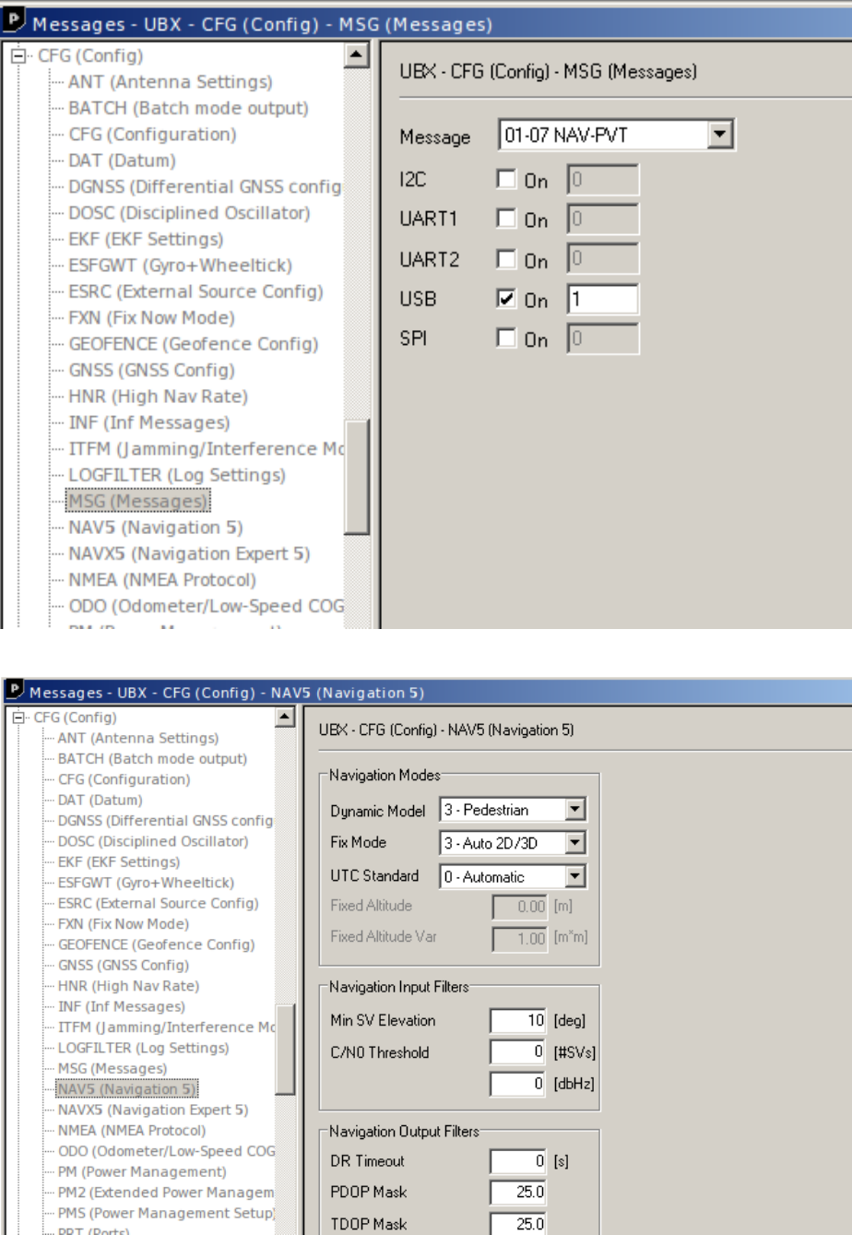The width and height of the screenshot is (852, 1235).
Task: Select DGNSS item in MSG window tree
Action: coord(204,187)
